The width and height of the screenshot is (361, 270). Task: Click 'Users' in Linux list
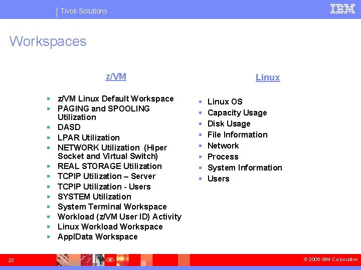218,178
